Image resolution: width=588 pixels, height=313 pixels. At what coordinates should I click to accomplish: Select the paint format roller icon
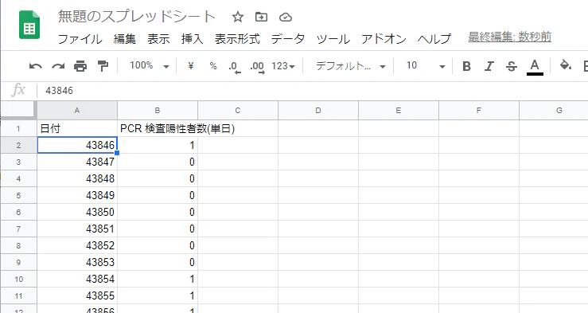click(103, 66)
